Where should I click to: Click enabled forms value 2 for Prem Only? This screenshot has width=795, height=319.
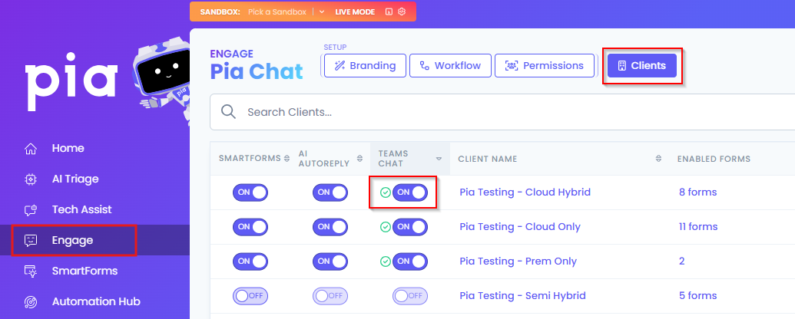tap(682, 261)
